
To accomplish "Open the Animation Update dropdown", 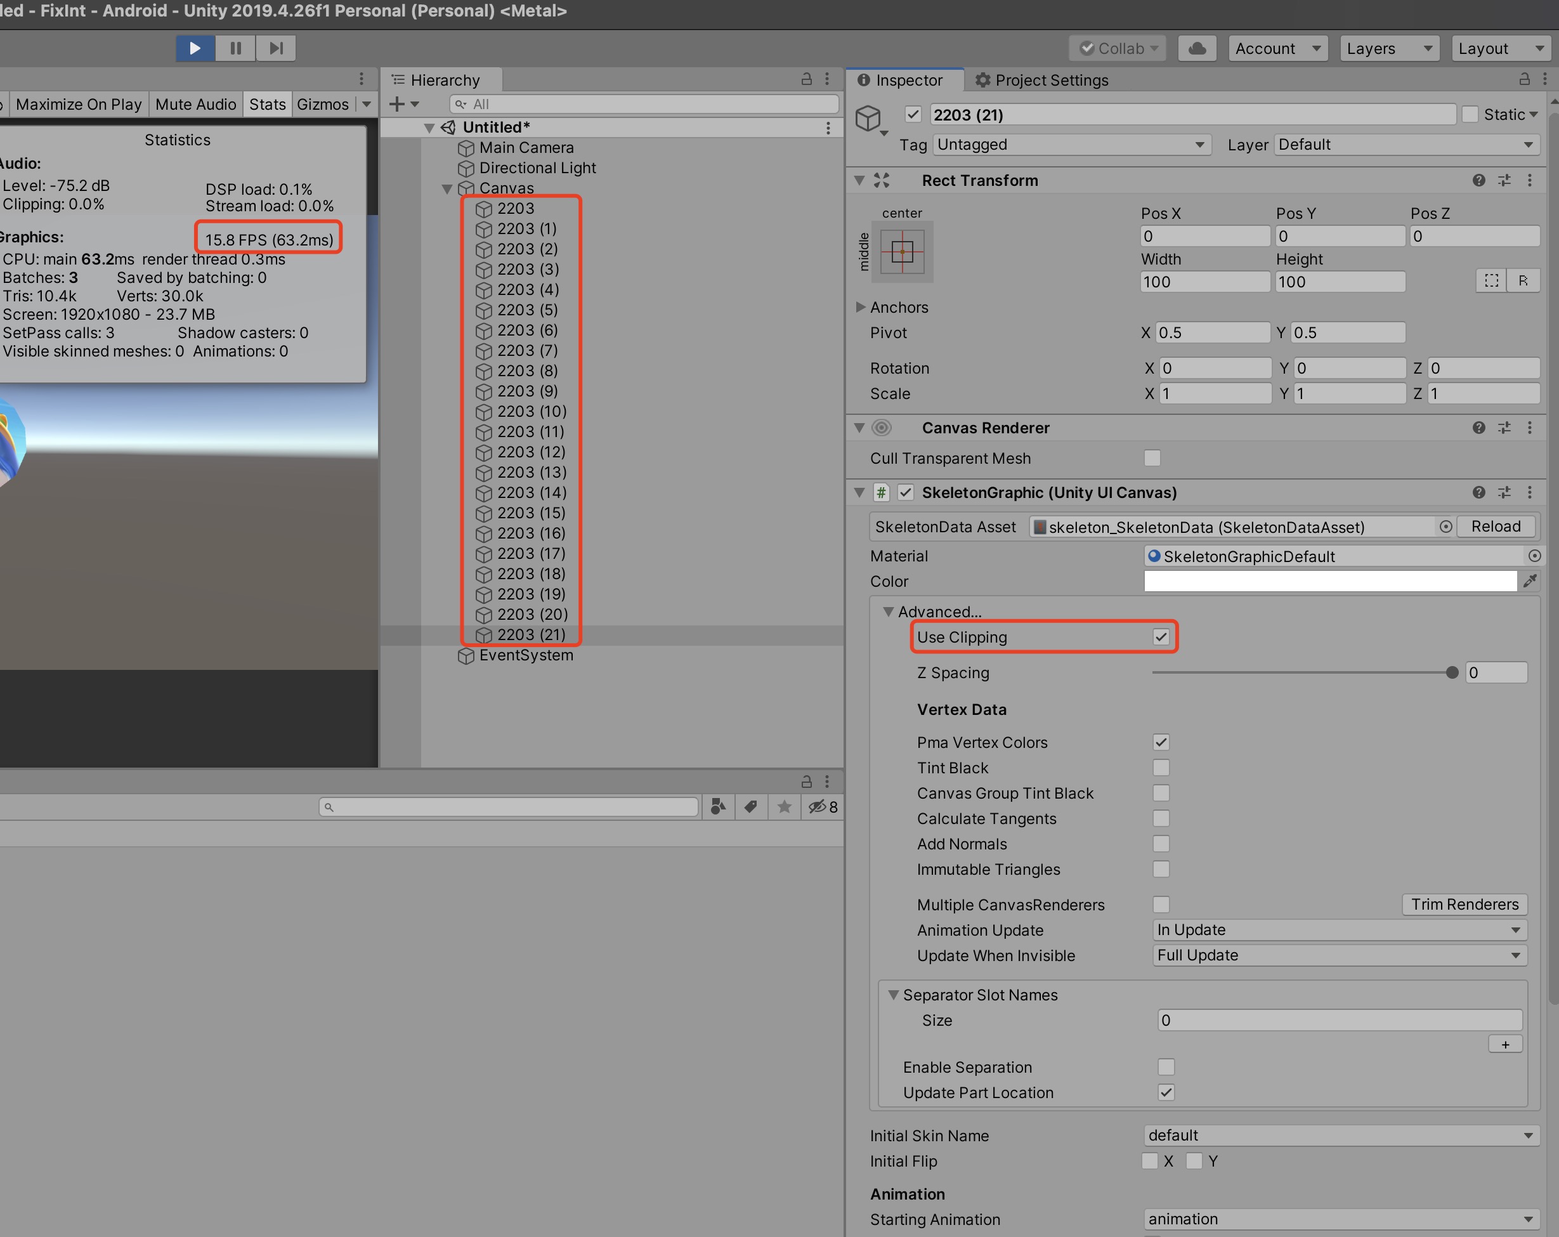I will click(x=1338, y=929).
